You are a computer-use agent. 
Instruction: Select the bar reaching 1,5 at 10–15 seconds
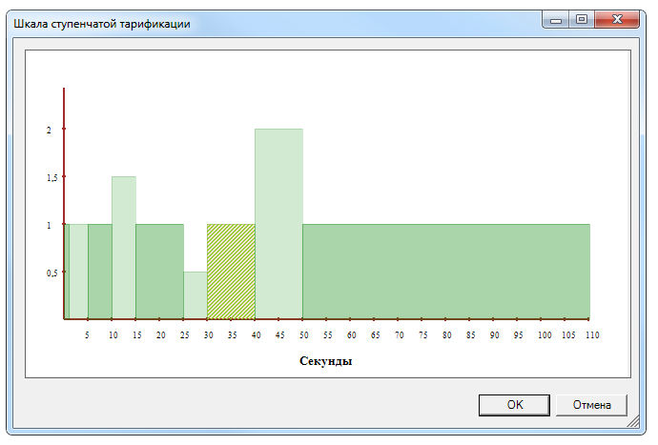124,248
